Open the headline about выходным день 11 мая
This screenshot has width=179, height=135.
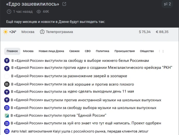72,92
